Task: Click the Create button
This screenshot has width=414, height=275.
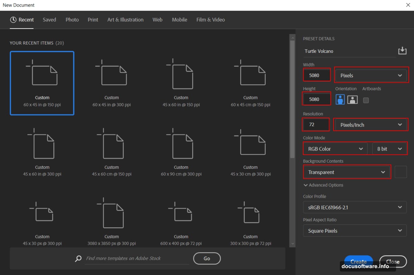Action: (358, 261)
